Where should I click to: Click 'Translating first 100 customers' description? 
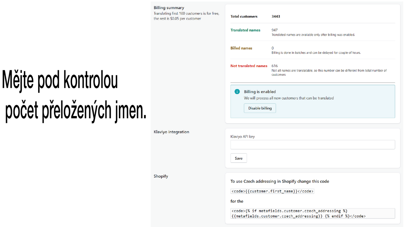[186, 16]
